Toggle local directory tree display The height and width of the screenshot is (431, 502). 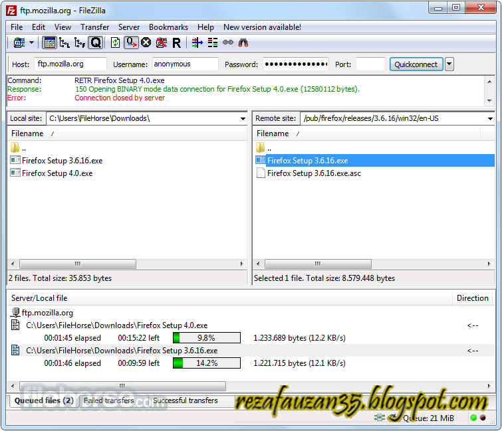click(64, 43)
